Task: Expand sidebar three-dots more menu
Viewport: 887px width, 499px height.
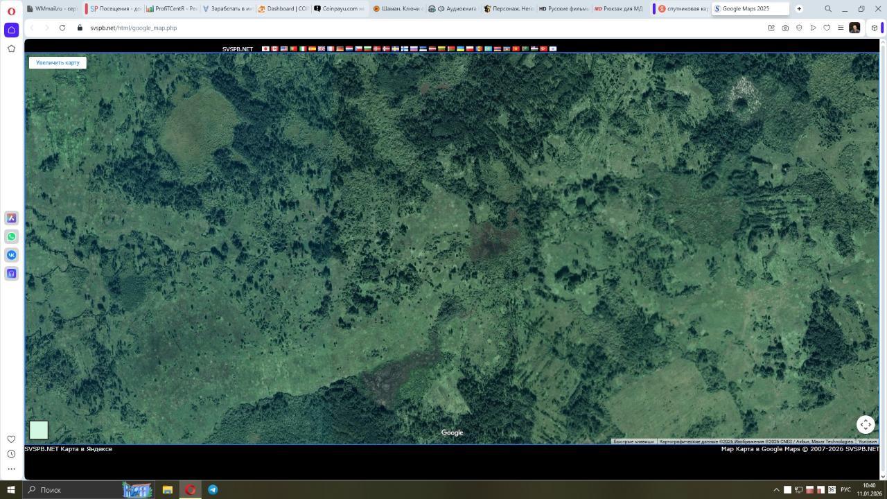Action: (x=11, y=469)
